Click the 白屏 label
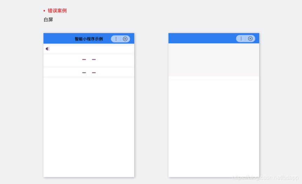The height and width of the screenshot is (184, 302). point(48,20)
